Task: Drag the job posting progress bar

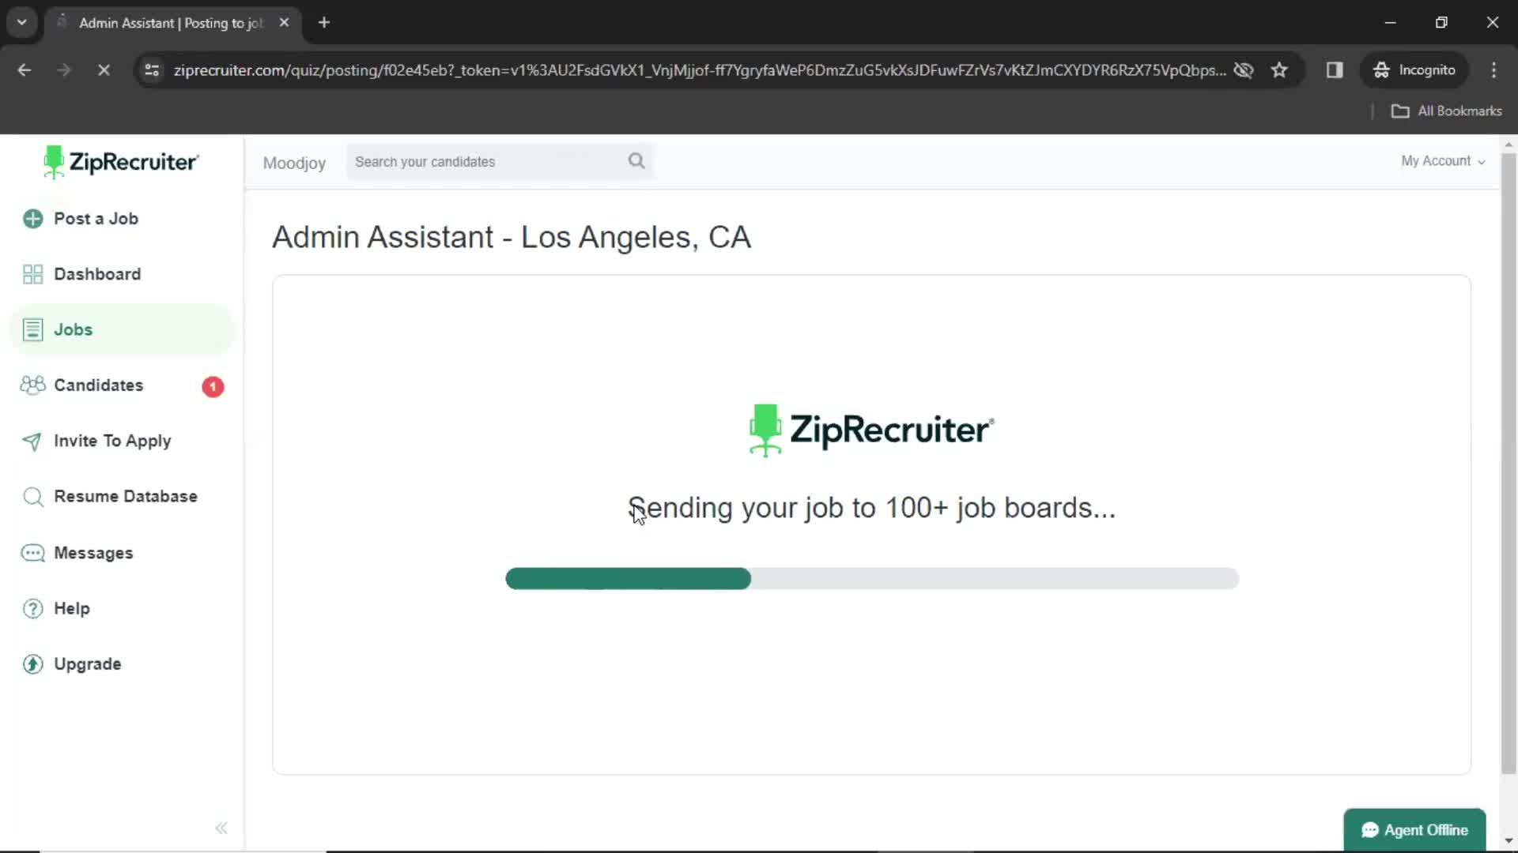Action: tap(871, 578)
